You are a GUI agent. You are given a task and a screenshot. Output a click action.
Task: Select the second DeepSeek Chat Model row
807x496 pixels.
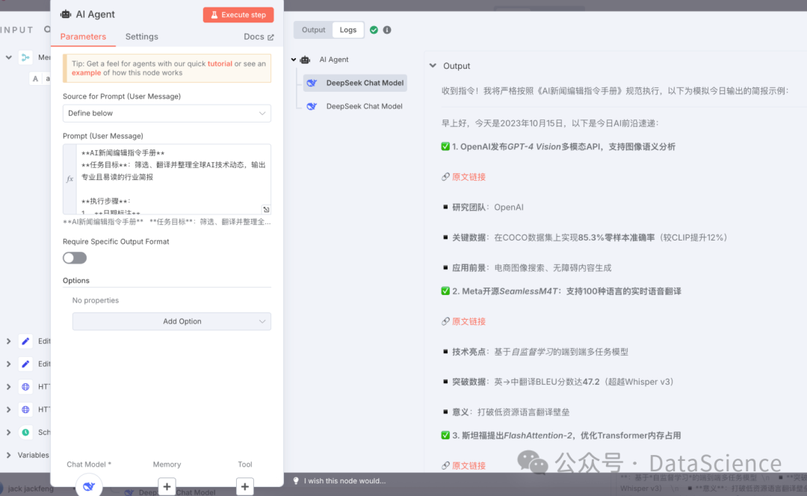355,107
